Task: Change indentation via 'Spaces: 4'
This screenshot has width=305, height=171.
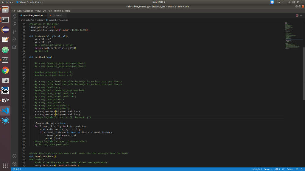Action: (268, 169)
